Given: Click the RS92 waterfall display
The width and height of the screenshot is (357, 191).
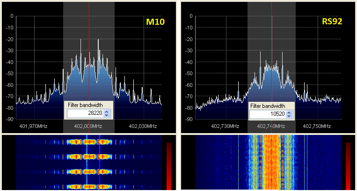Looking at the screenshot, I should pyautogui.click(x=268, y=163).
